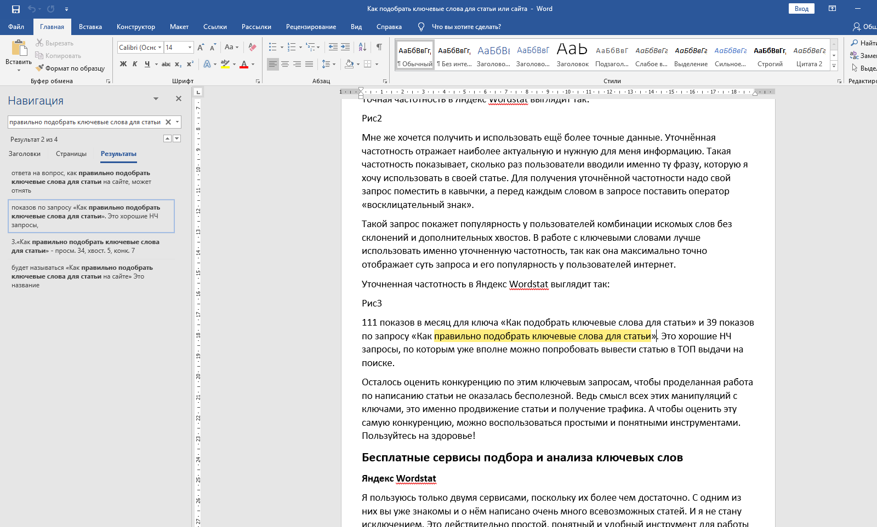Screen dimensions: 877x527
Task: Sort text with the A-Я sort icon
Action: [x=362, y=47]
